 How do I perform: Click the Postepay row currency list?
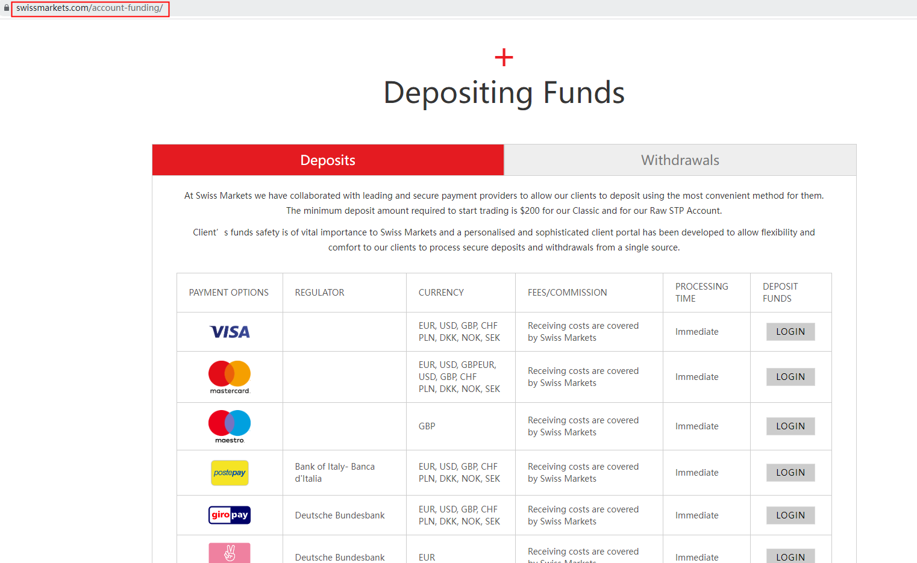point(459,473)
